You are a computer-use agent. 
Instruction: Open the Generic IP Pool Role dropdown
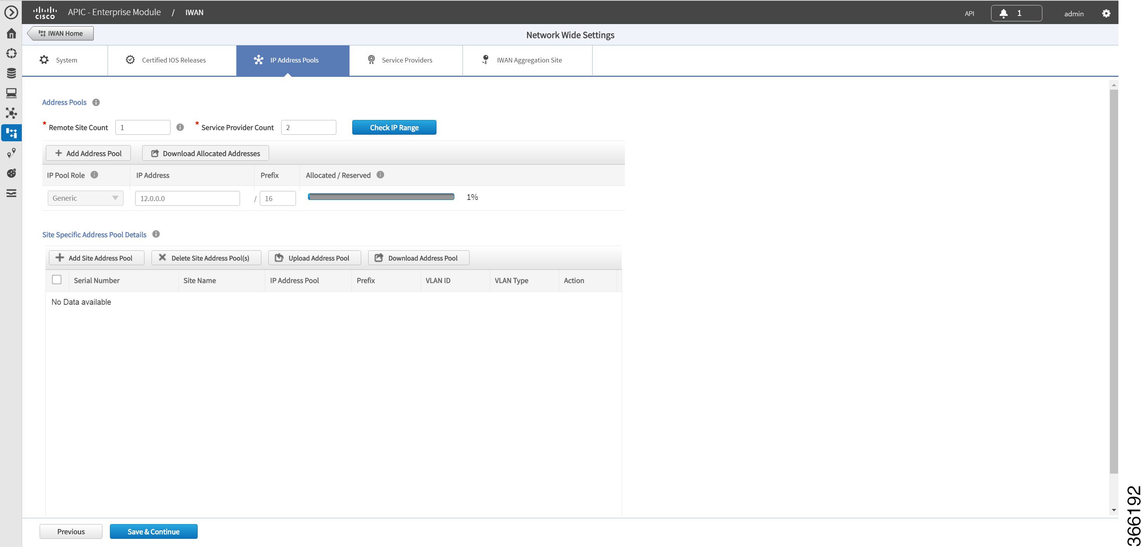pos(85,198)
